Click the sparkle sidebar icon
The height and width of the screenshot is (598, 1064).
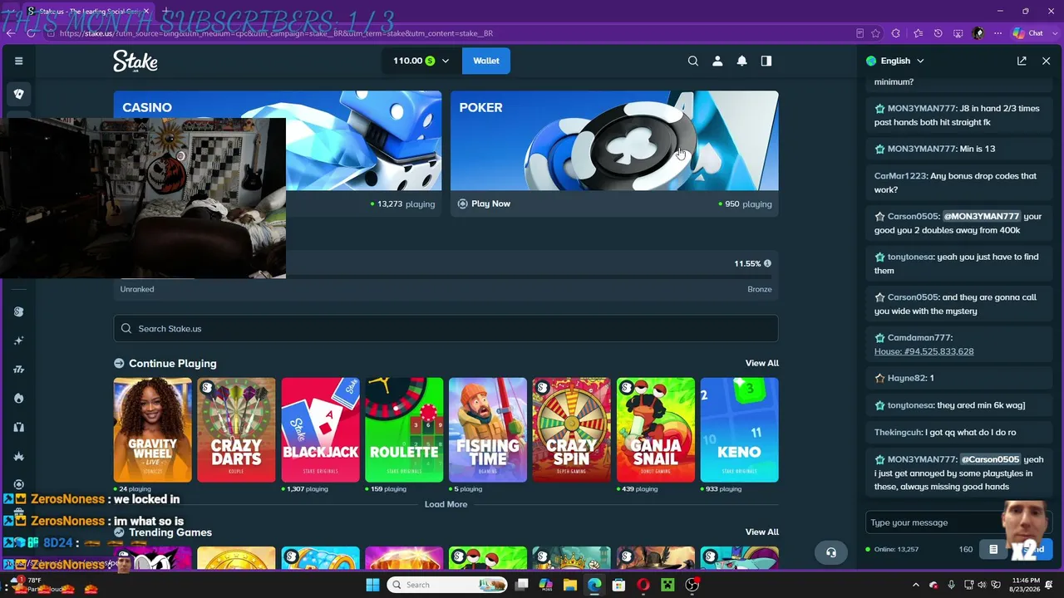click(18, 341)
